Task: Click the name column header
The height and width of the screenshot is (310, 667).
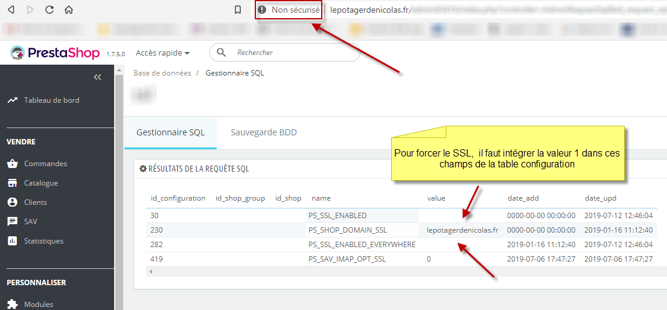Action: [321, 198]
